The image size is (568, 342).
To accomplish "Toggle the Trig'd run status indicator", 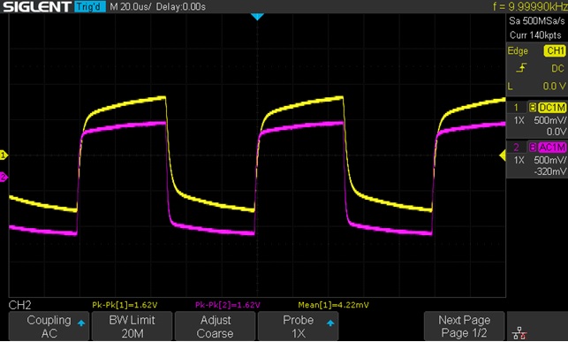I will 90,6.
